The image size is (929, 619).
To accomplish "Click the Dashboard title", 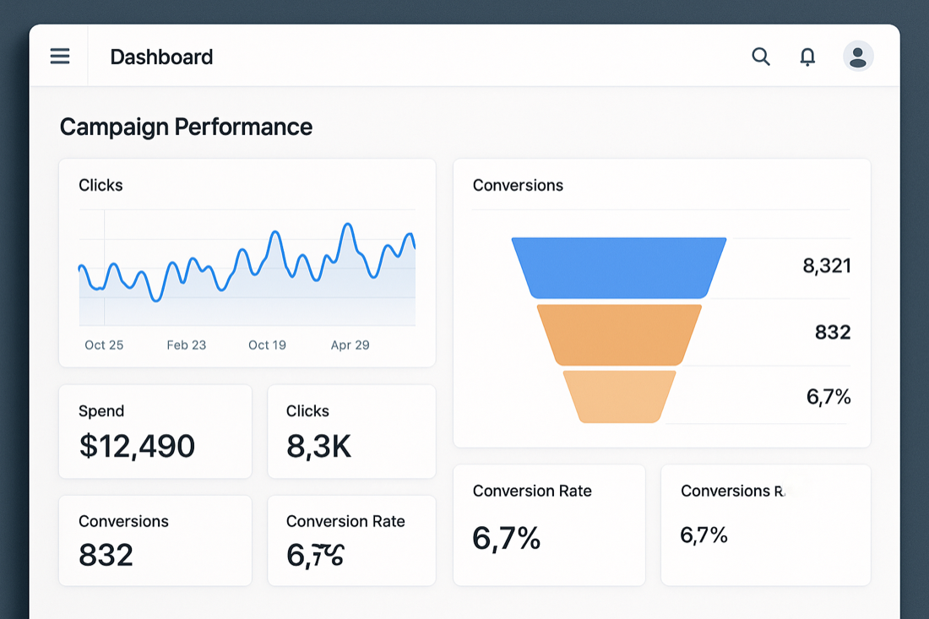I will pyautogui.click(x=161, y=57).
